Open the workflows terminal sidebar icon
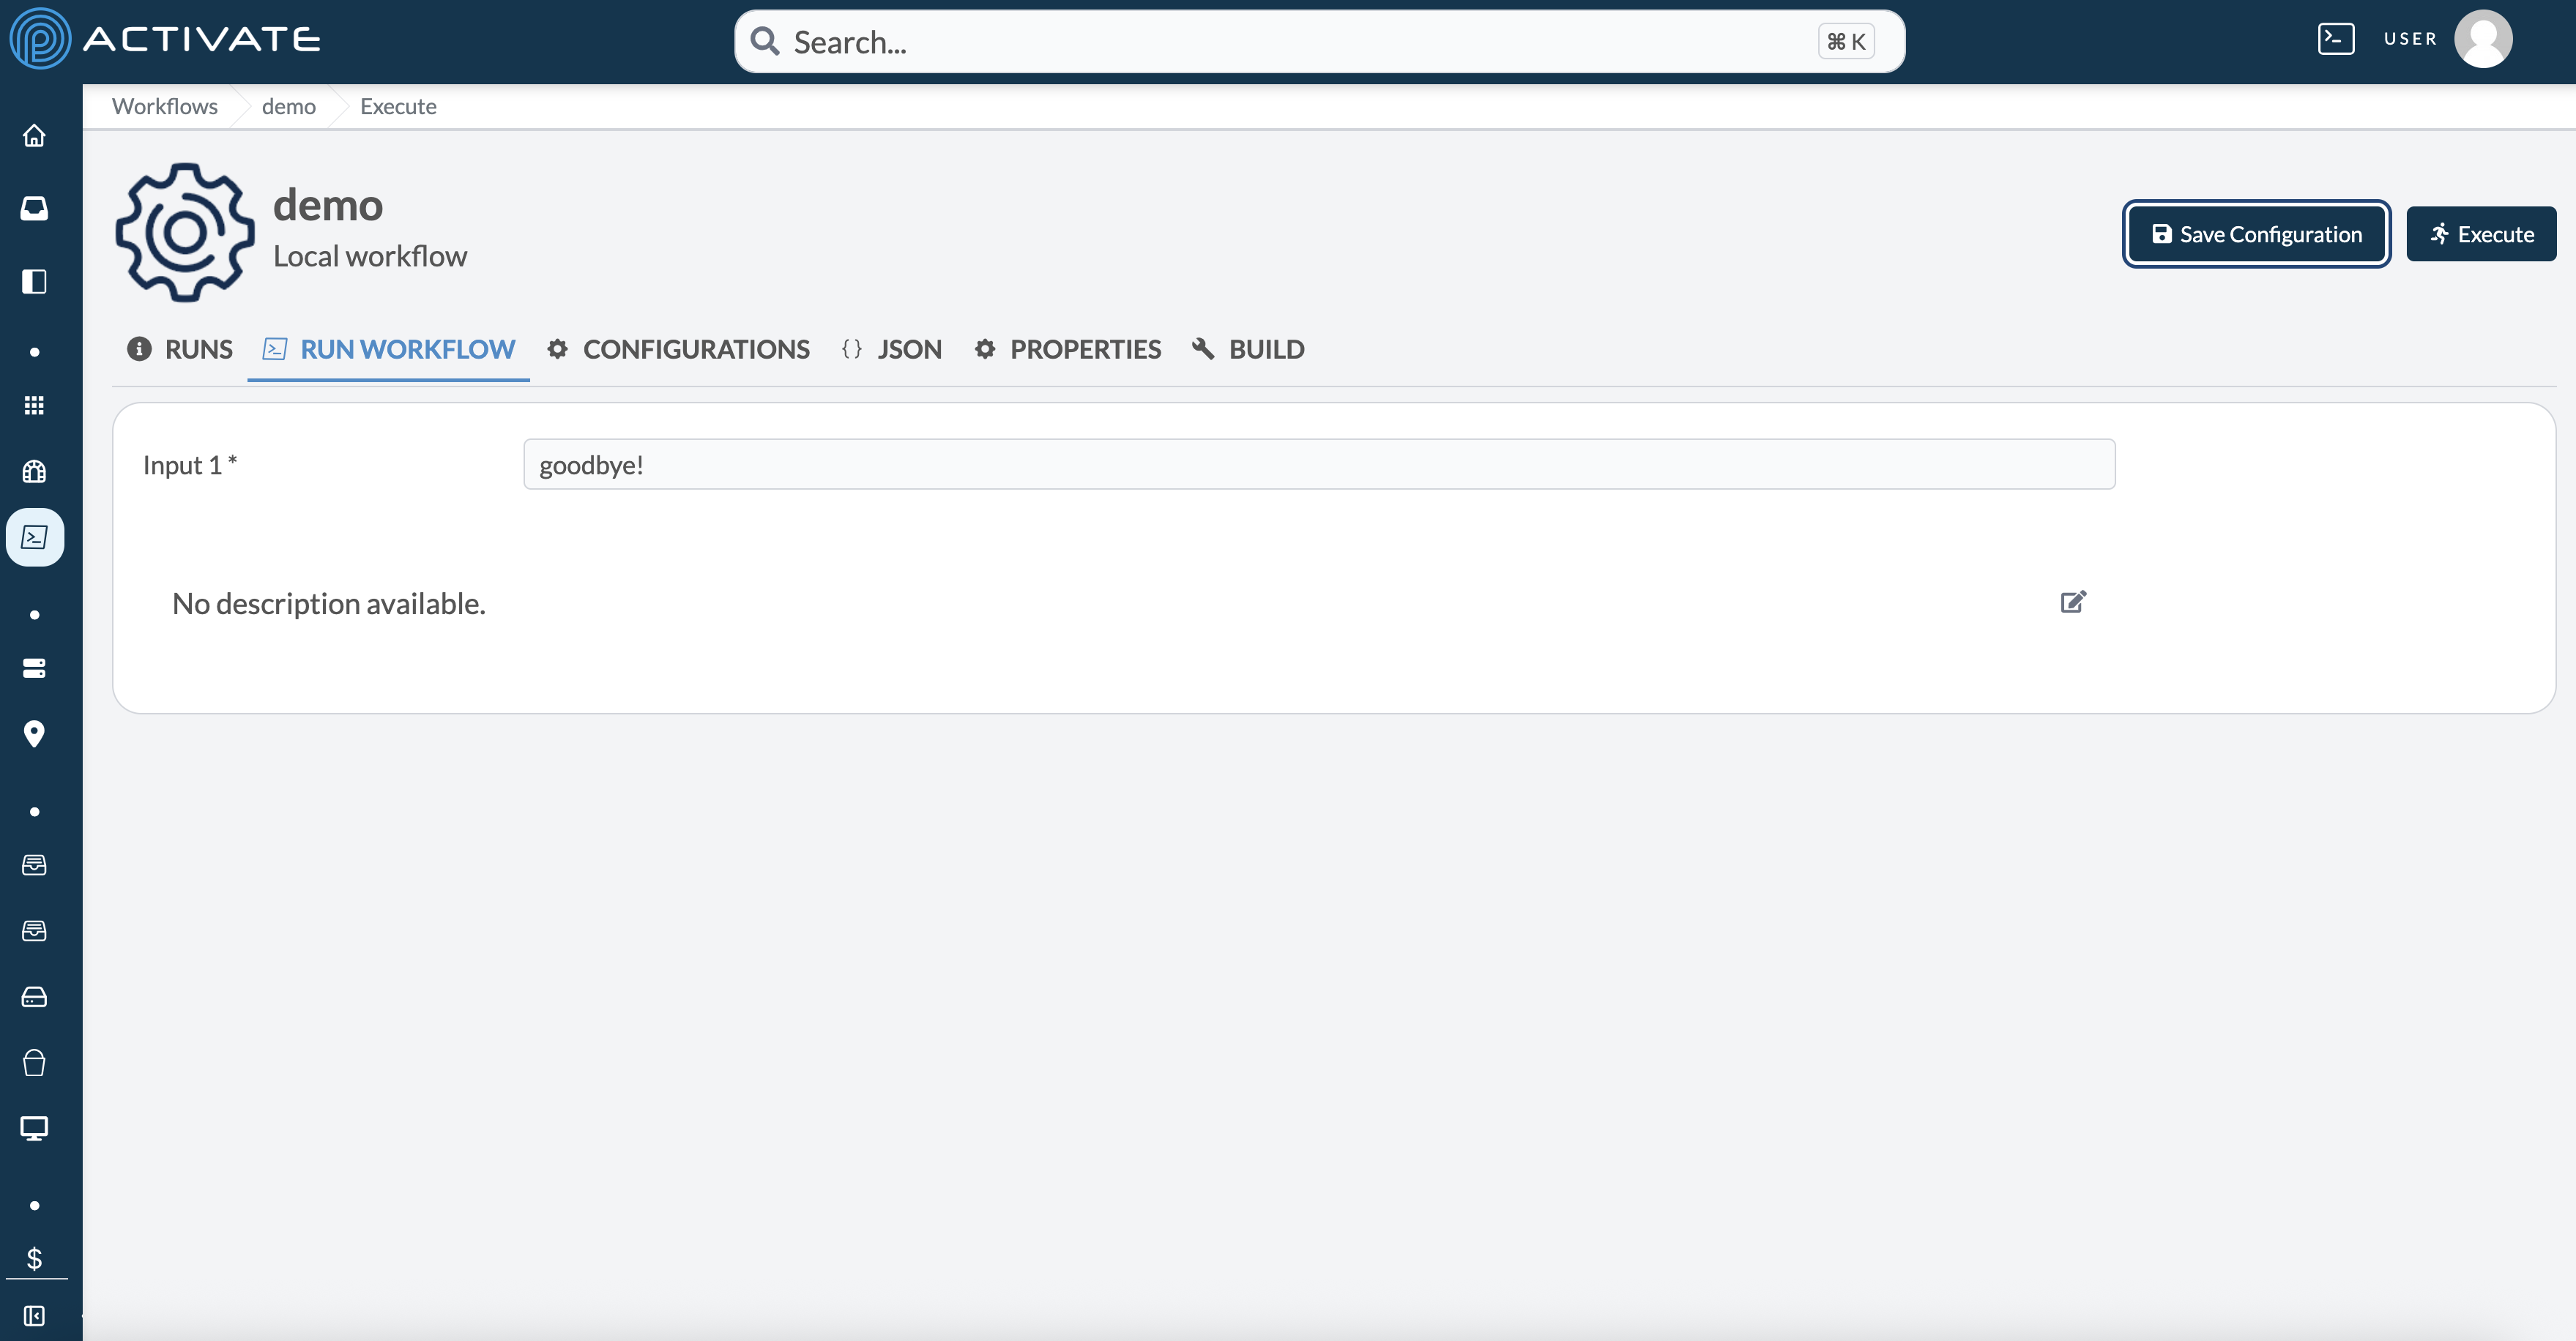The image size is (2576, 1341). (x=35, y=537)
